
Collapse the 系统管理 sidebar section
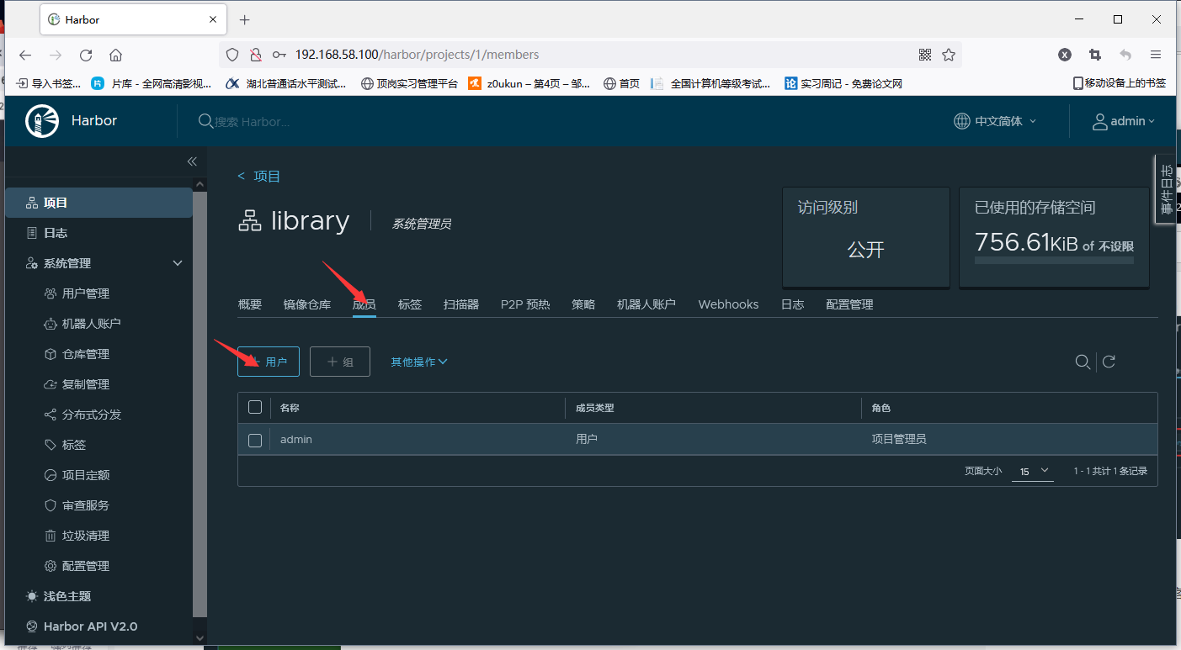(178, 263)
